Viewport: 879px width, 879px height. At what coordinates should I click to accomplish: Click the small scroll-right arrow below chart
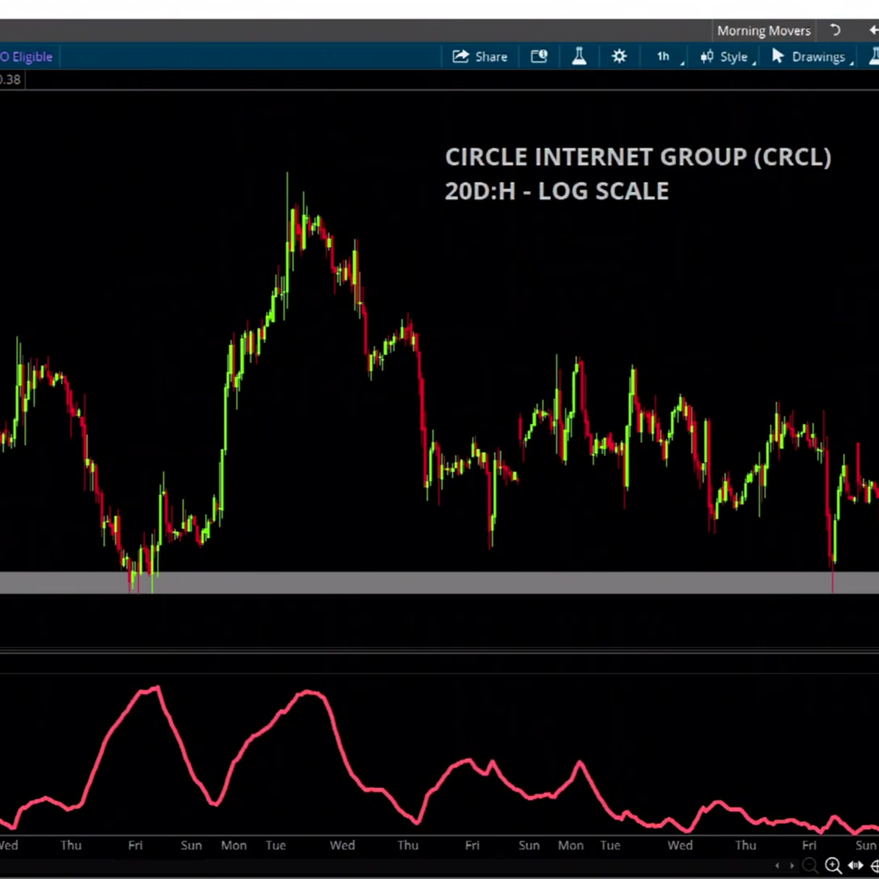click(x=792, y=865)
